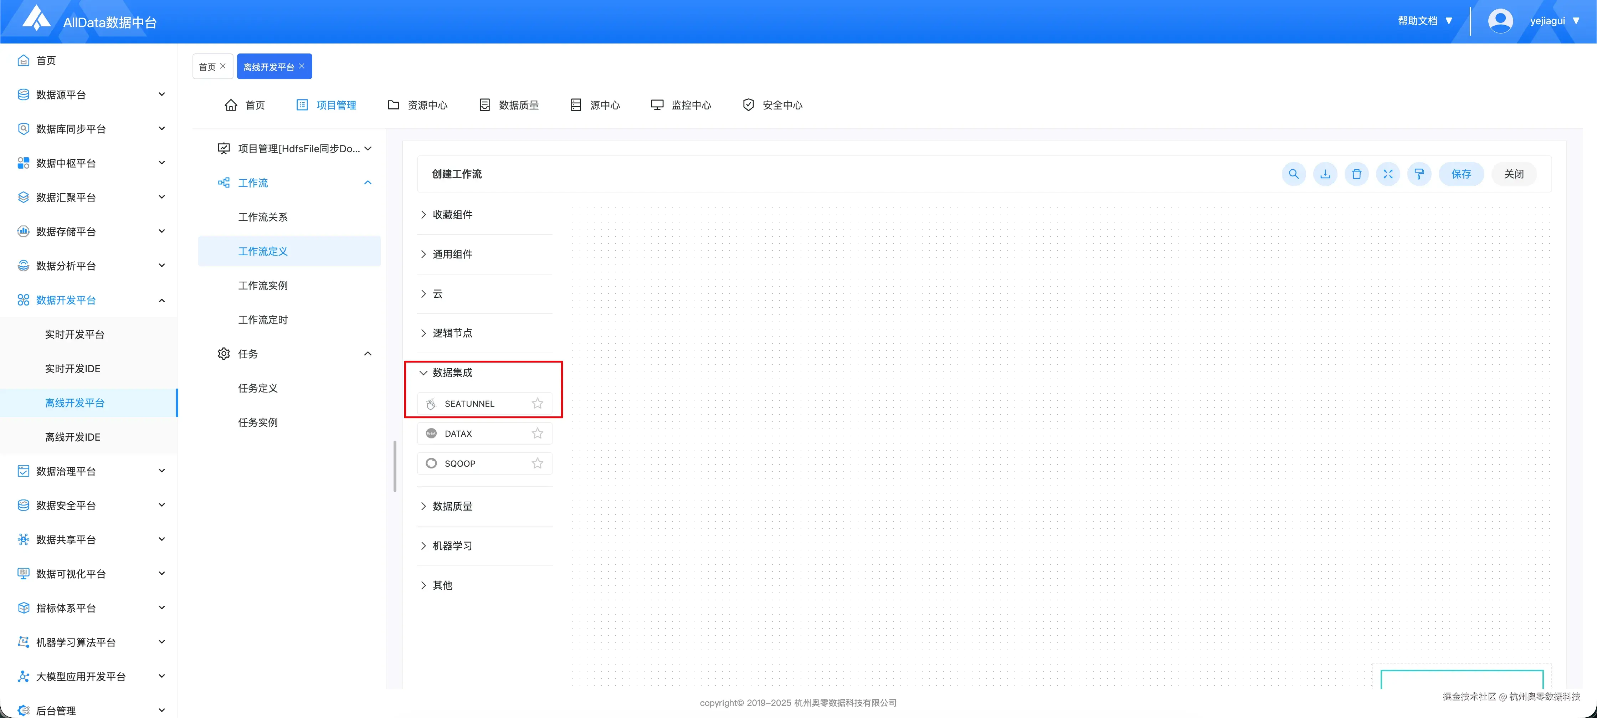This screenshot has height=718, width=1597.
Task: Favorite the SEATUNNEL component star
Action: [537, 404]
